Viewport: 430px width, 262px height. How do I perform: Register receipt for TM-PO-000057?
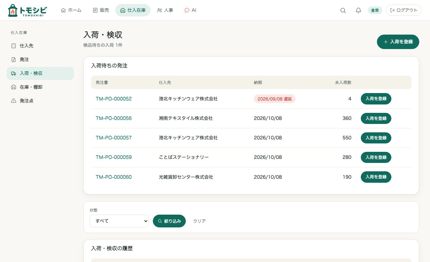coord(376,138)
